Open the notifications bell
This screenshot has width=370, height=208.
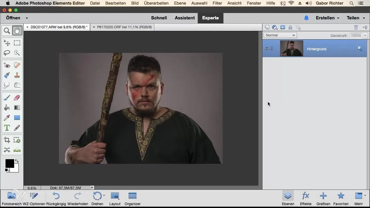click(x=306, y=18)
